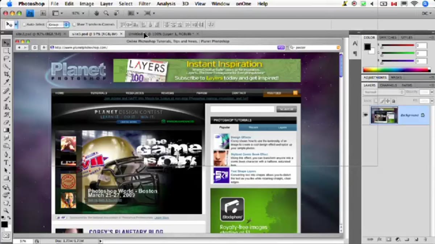Image resolution: width=435 pixels, height=244 pixels.
Task: Toggle lock position
Action: 388,101
